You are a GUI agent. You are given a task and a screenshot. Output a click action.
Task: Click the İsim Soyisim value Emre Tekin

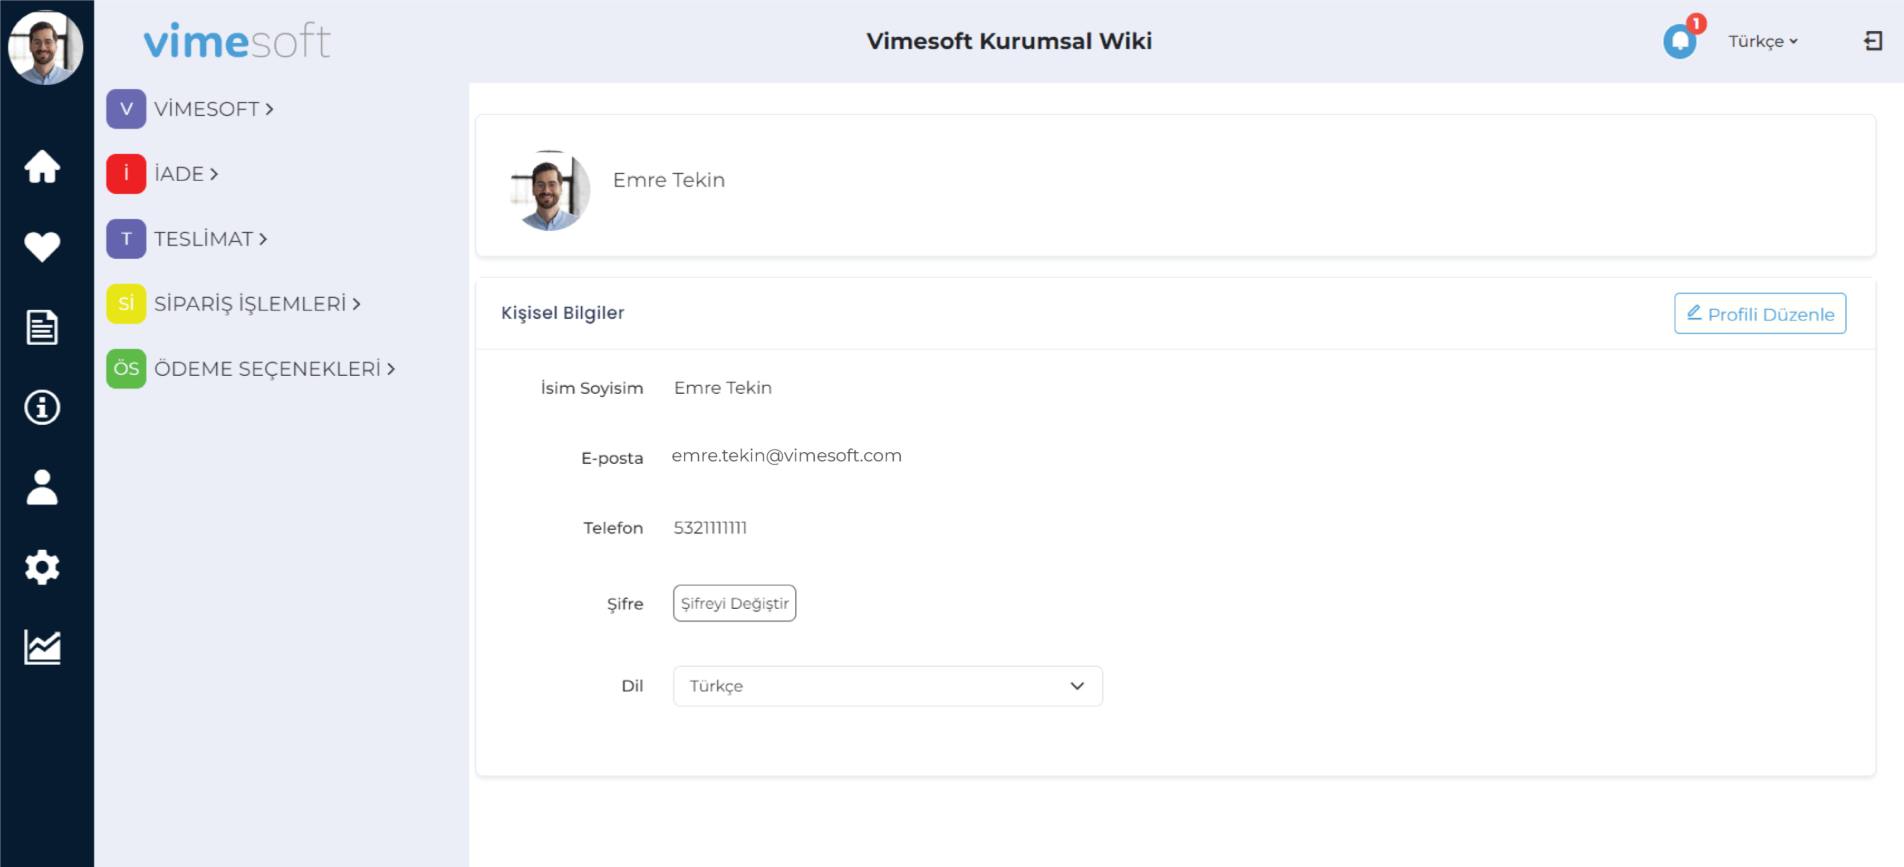coord(722,388)
